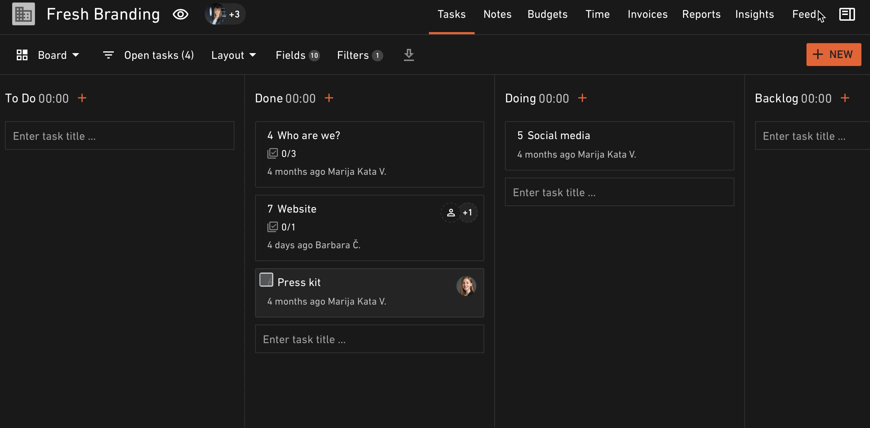Image resolution: width=870 pixels, height=428 pixels.
Task: Click the Done column header
Action: [269, 98]
